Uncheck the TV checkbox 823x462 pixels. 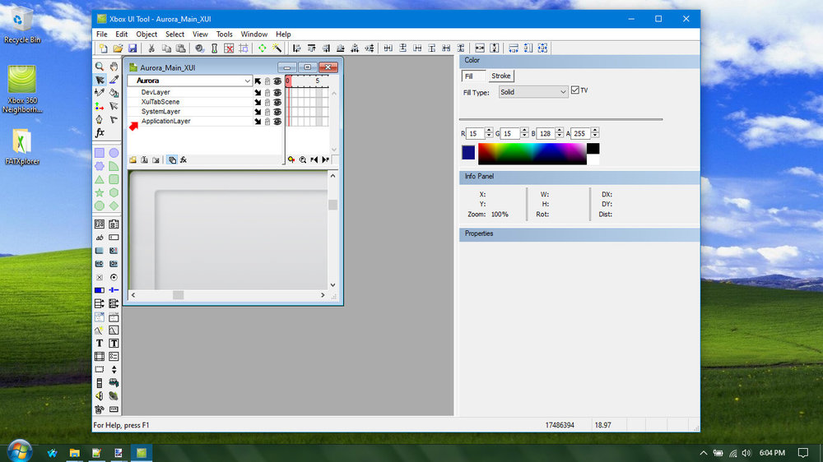coord(575,90)
